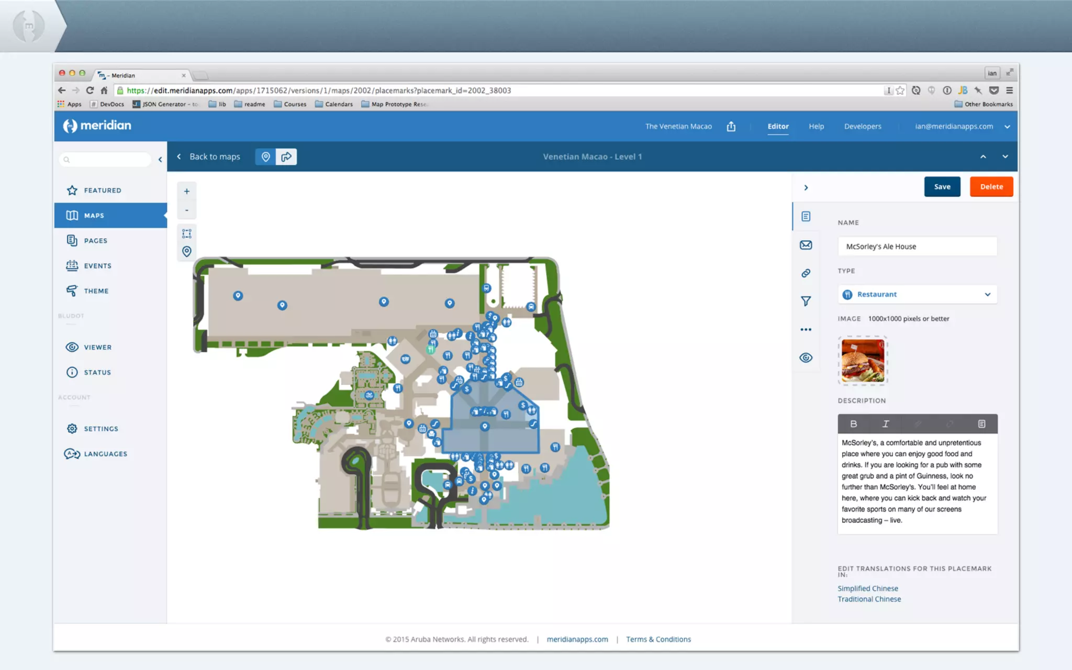Expand the account email dropdown
Image resolution: width=1072 pixels, height=670 pixels.
click(x=1007, y=127)
